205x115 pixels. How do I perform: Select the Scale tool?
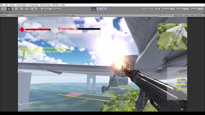pos(19,9)
